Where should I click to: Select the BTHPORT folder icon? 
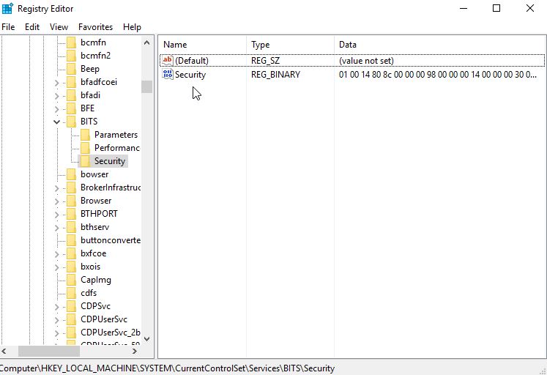click(71, 214)
